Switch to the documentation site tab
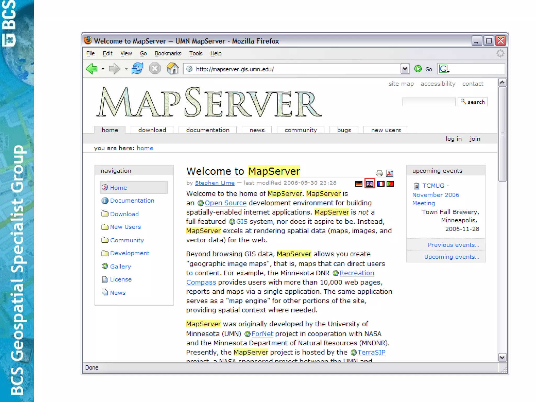Image resolution: width=536 pixels, height=402 pixels. point(208,130)
